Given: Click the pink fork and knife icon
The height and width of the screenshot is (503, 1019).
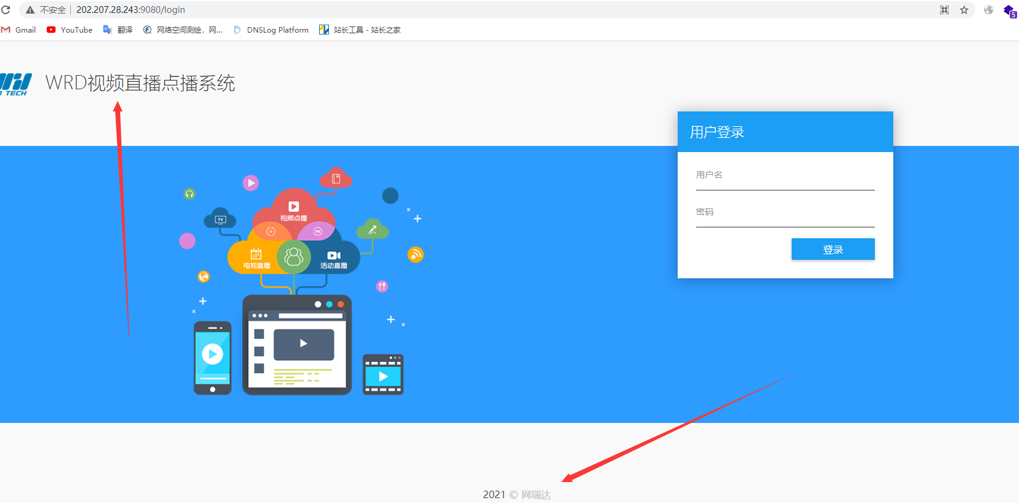Looking at the screenshot, I should pyautogui.click(x=382, y=286).
